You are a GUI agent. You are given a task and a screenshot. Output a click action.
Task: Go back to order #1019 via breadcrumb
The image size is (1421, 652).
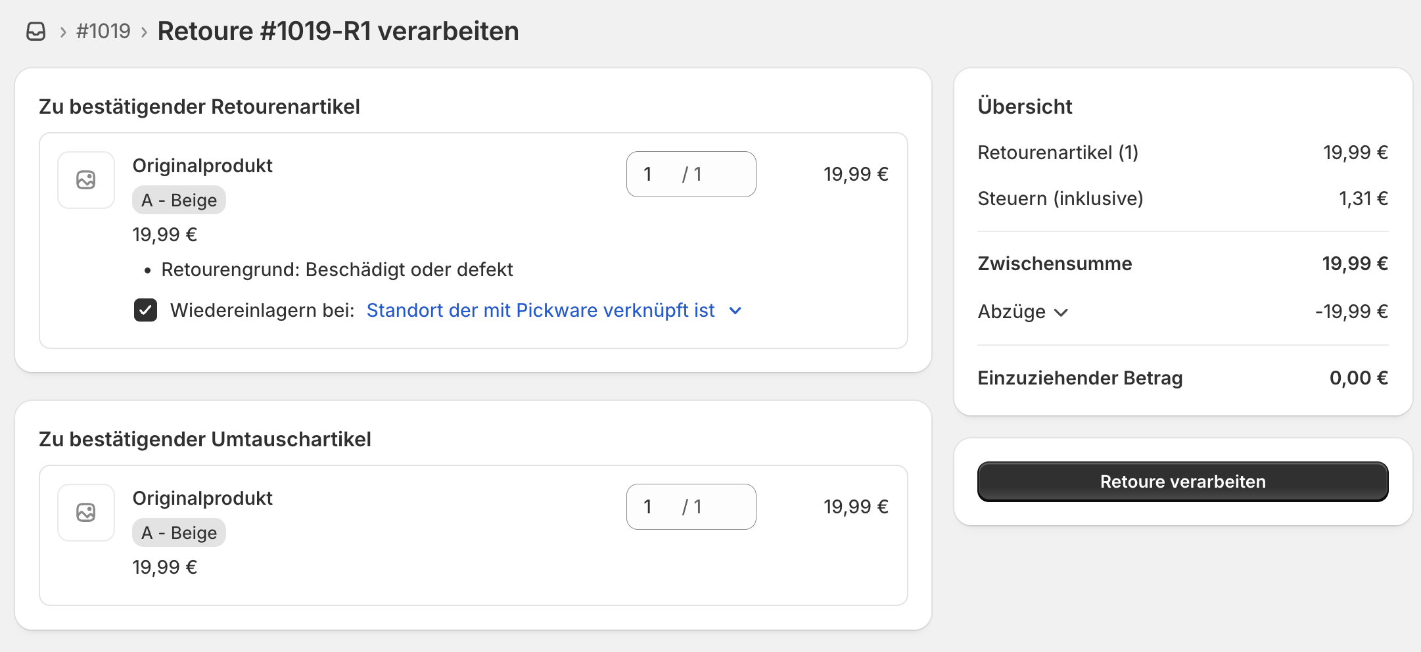pos(103,31)
